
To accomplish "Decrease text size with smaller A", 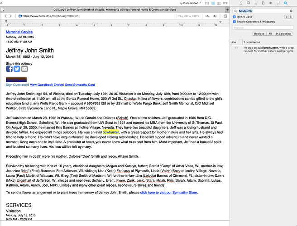I will click(x=207, y=16).
